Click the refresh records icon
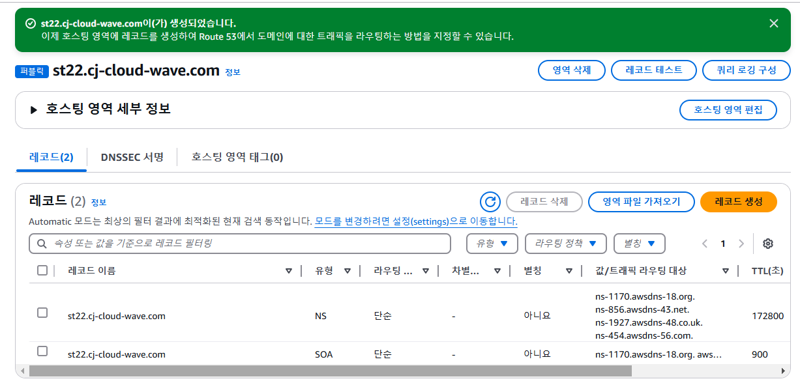This screenshot has width=800, height=381. tap(490, 202)
